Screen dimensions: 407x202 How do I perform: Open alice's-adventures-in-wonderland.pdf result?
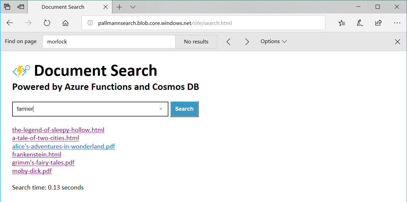pyautogui.click(x=63, y=146)
